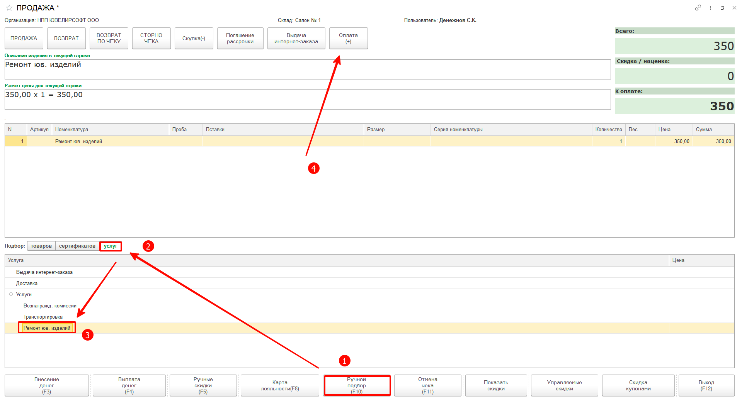742x400 pixels.
Task: Open Карта лояльности(F8)
Action: coord(280,385)
